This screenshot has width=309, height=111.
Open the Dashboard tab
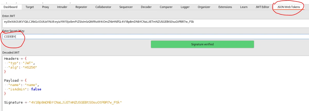10,7
